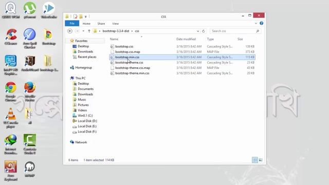Refresh the css folder view

point(204,31)
